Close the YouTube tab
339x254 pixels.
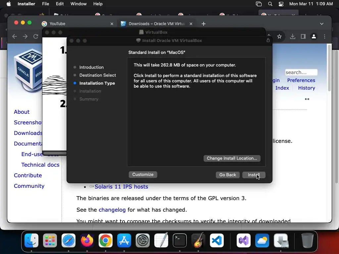click(x=112, y=24)
